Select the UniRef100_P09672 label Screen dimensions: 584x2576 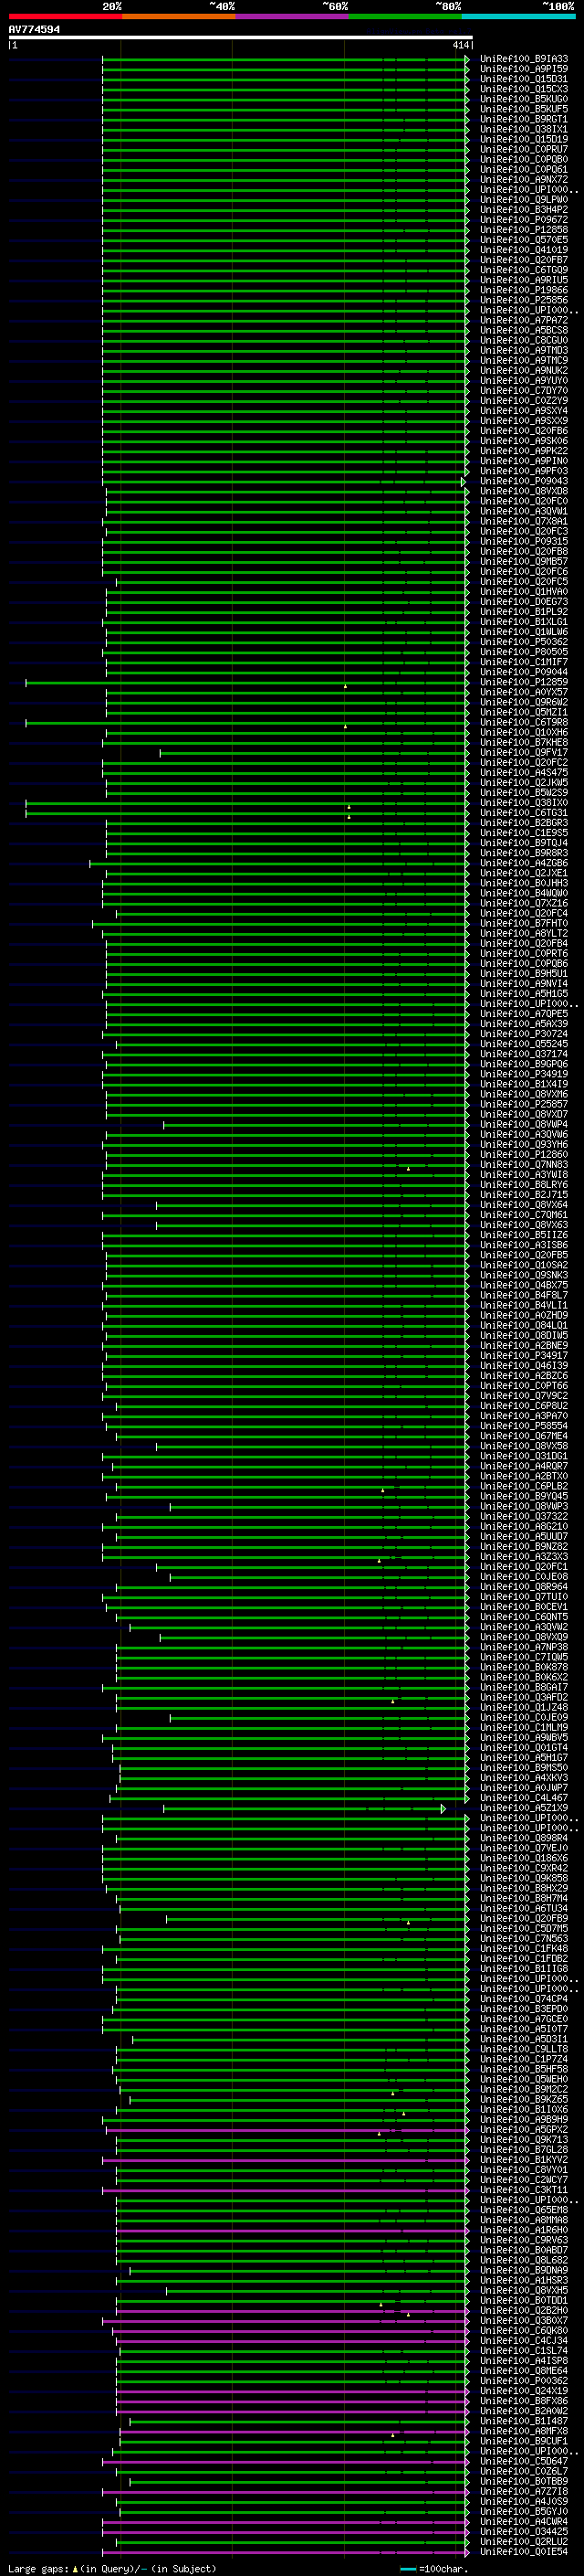point(523,220)
